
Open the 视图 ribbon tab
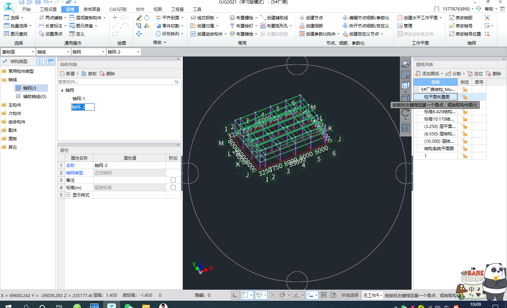tap(158, 9)
